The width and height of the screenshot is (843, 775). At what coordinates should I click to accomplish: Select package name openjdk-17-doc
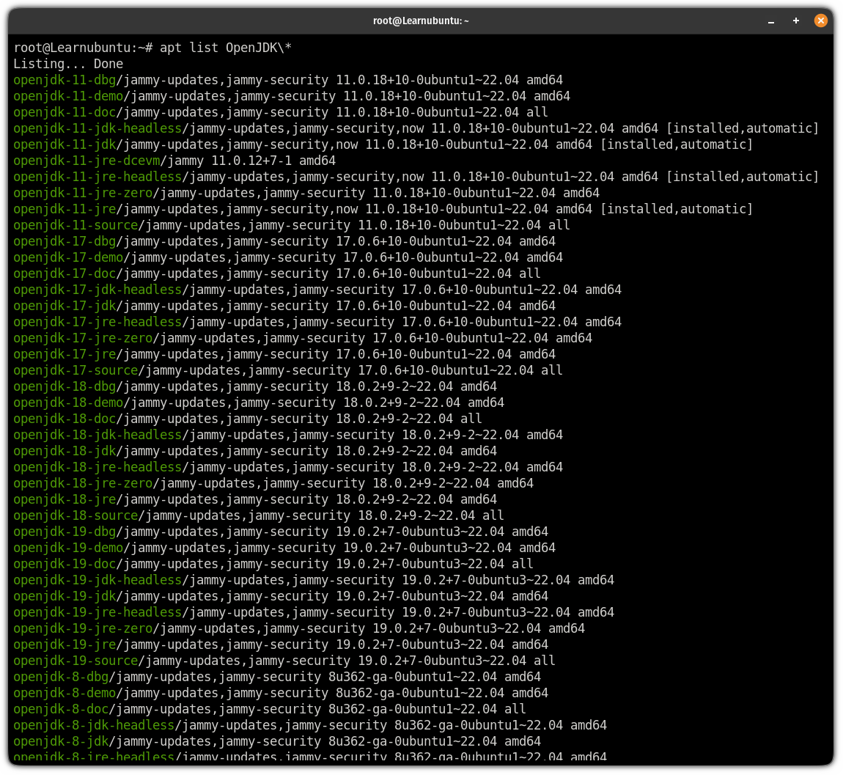point(65,273)
